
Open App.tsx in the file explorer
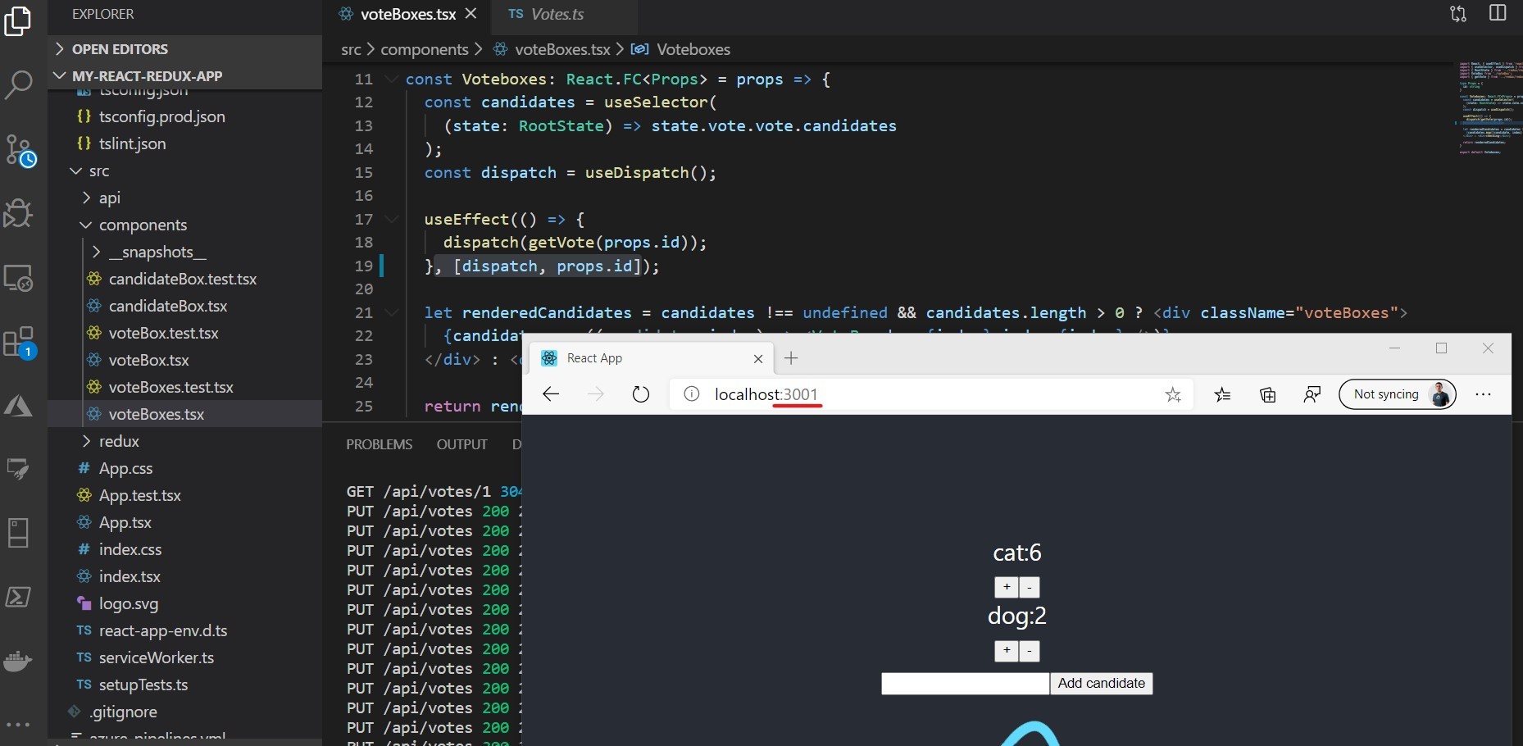(x=125, y=522)
